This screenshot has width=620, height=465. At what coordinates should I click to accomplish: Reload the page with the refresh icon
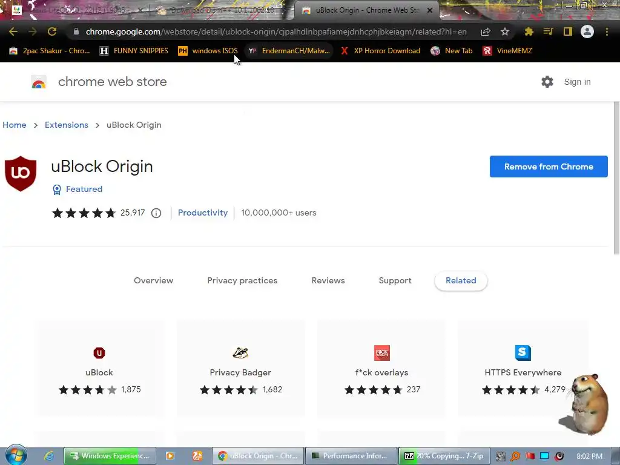click(52, 31)
